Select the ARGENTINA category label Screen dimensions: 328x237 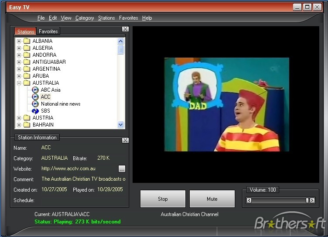point(46,69)
